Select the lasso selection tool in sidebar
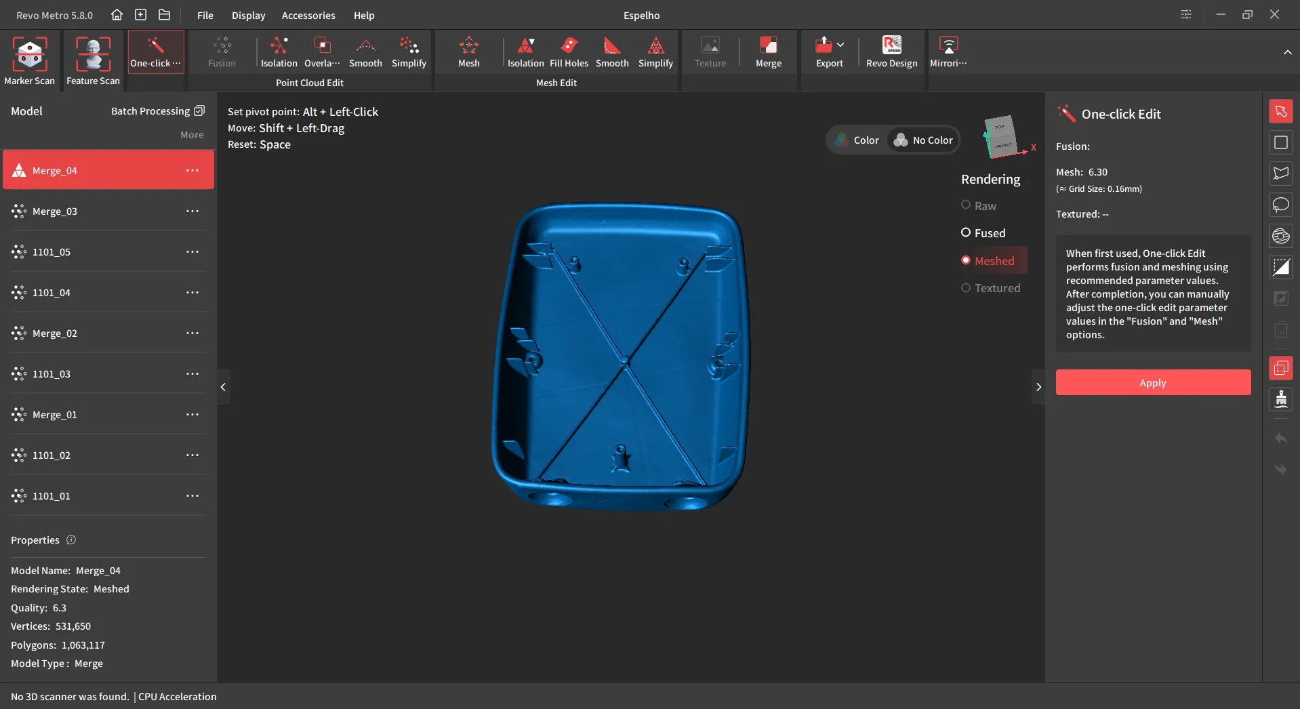 click(1280, 205)
